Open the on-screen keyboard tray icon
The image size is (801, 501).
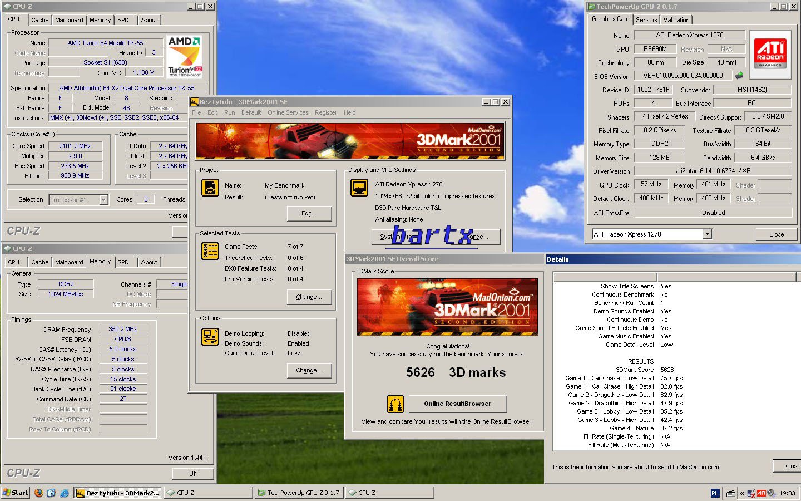tap(730, 493)
